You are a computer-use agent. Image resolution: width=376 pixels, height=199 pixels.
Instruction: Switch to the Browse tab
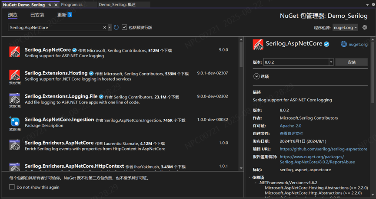[x=13, y=15]
